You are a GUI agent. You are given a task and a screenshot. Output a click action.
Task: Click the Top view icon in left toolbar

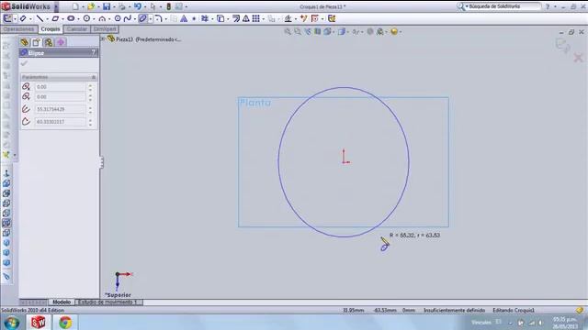pyautogui.click(x=6, y=223)
